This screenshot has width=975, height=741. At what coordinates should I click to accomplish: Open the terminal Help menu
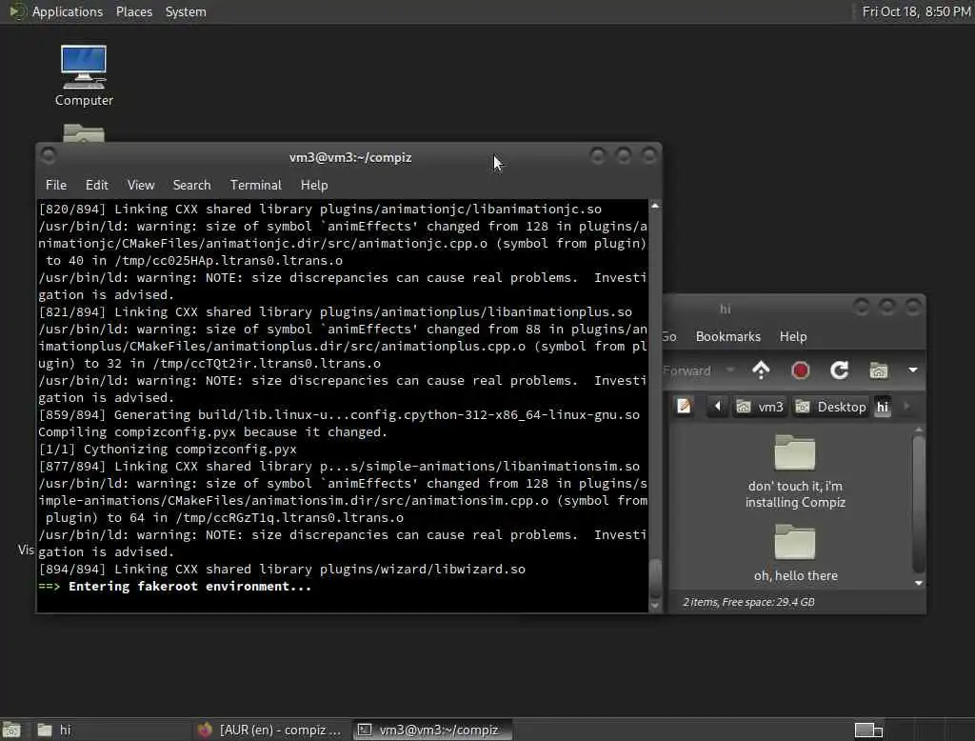[x=314, y=186]
